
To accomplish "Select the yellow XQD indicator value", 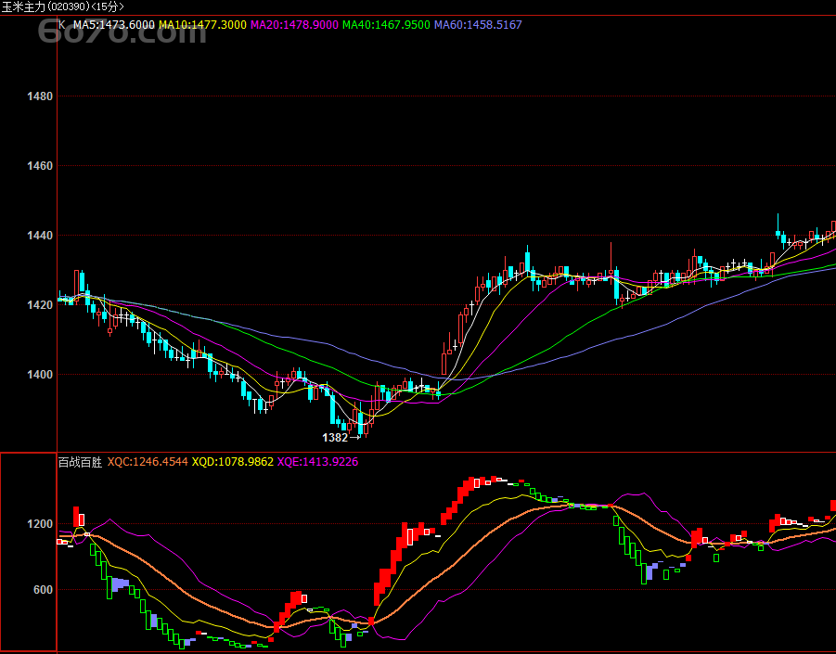I will [x=233, y=461].
